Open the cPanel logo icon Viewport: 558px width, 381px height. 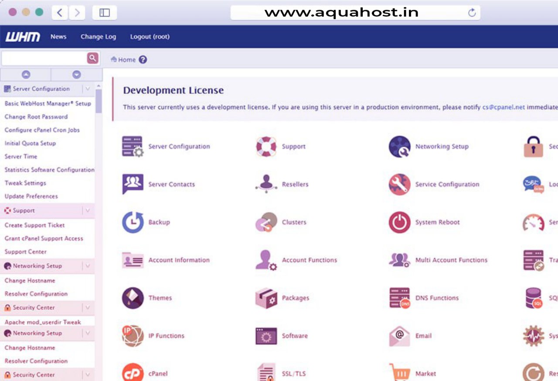[132, 373]
